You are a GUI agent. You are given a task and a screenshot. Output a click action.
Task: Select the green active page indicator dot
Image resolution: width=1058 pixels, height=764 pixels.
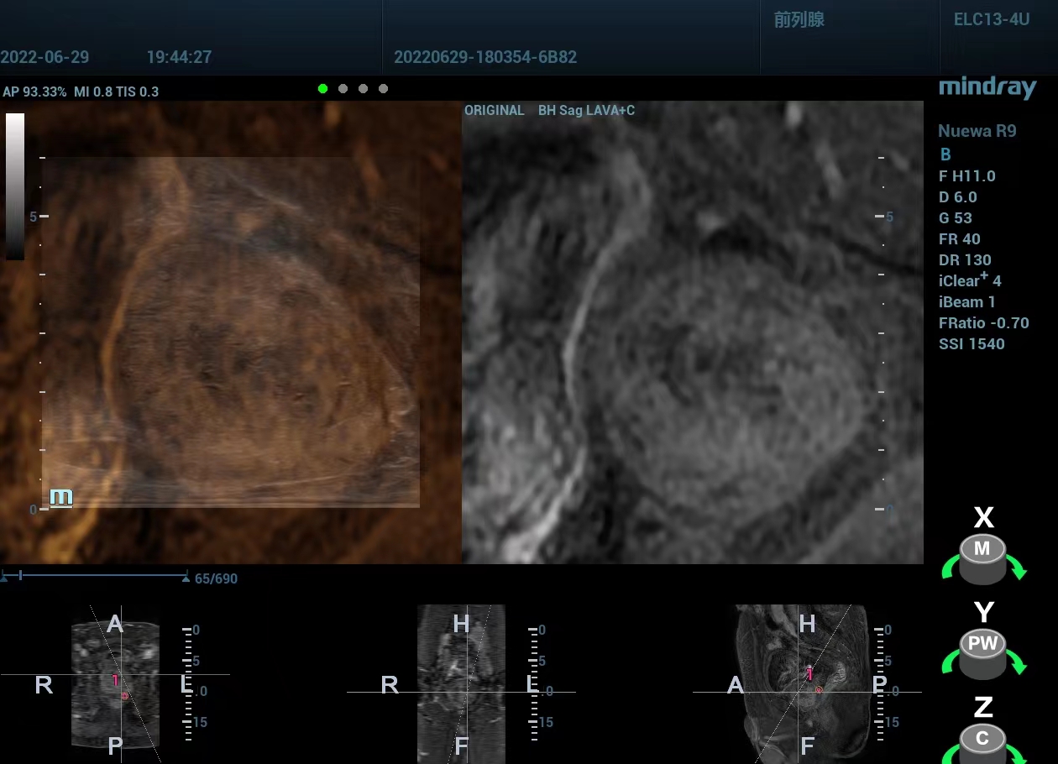pyautogui.click(x=322, y=89)
